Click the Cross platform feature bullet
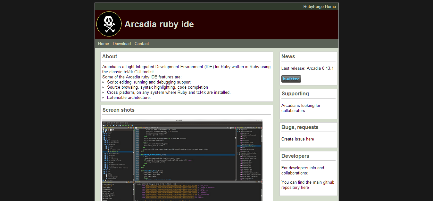The image size is (433, 201). [169, 92]
